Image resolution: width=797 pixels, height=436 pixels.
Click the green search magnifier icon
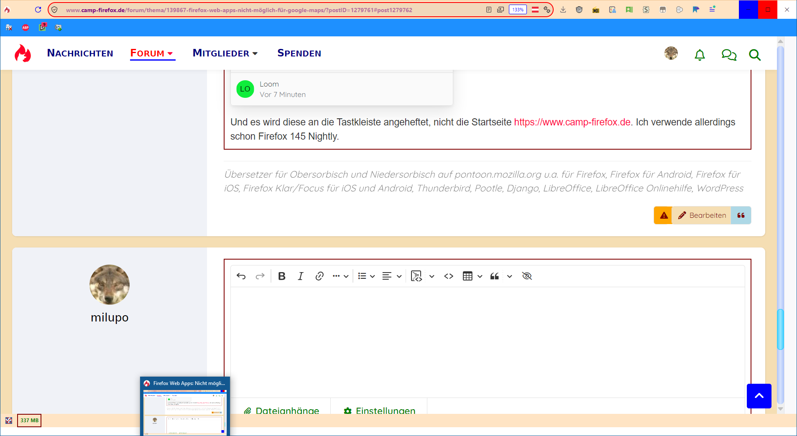754,55
